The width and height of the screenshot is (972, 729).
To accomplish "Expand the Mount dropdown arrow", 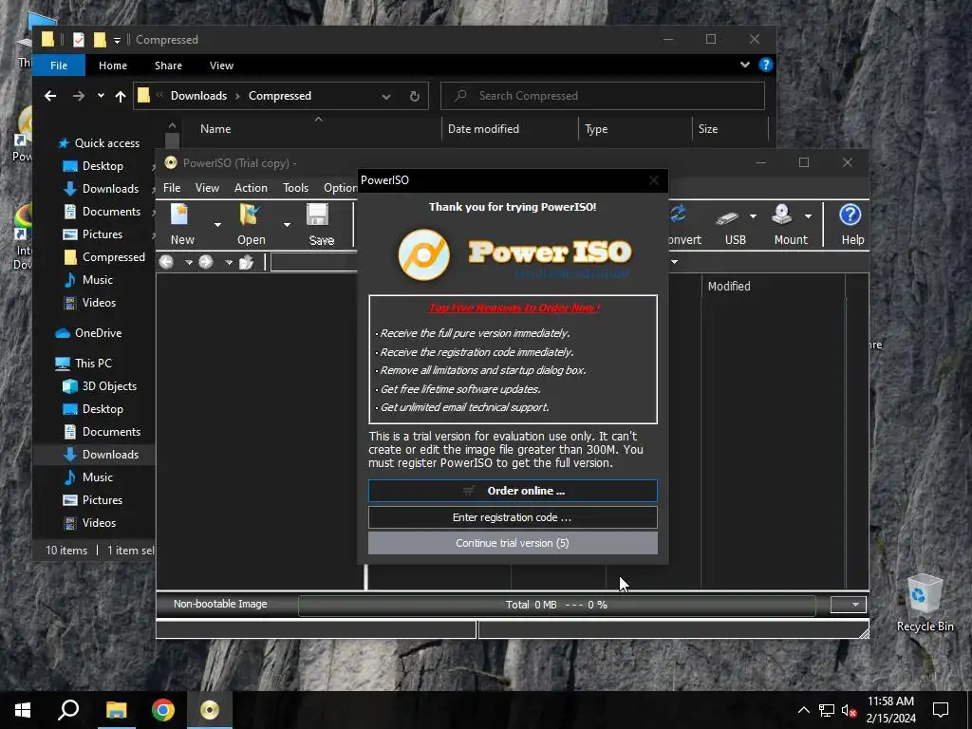I will pos(808,216).
